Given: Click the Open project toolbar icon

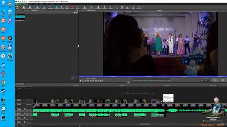Looking at the screenshot, I should point(17,7).
